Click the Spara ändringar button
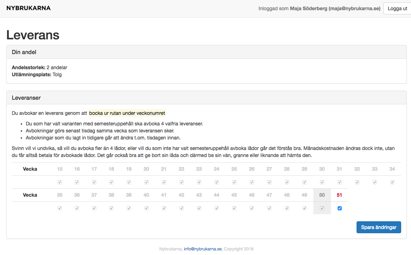The height and width of the screenshot is (255, 411). click(378, 227)
